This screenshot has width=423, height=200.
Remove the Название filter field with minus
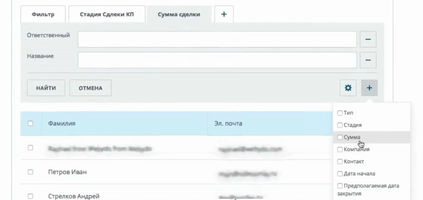[x=368, y=60]
